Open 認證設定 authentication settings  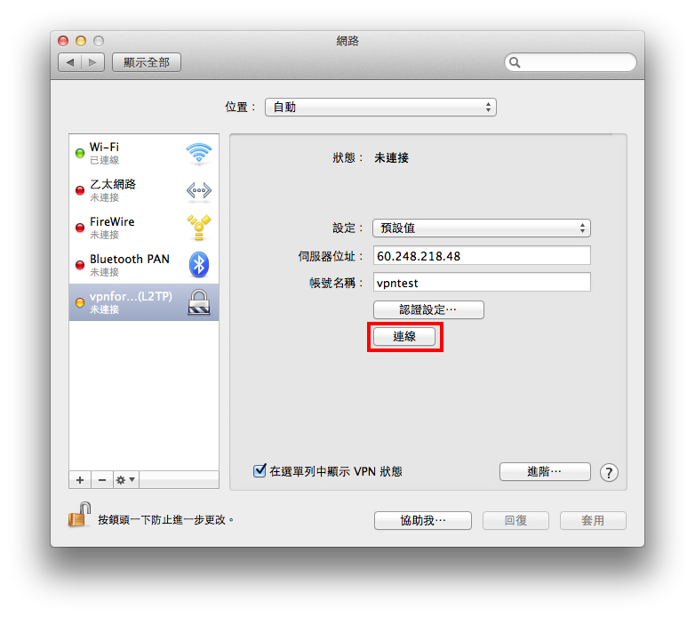[428, 309]
